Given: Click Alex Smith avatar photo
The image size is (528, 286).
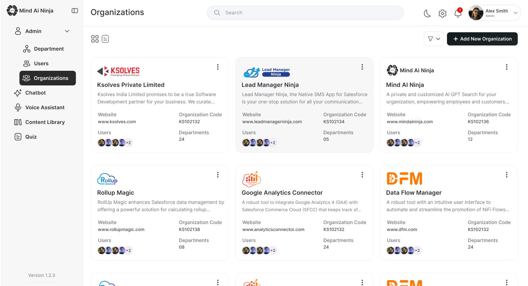Looking at the screenshot, I should coord(476,13).
